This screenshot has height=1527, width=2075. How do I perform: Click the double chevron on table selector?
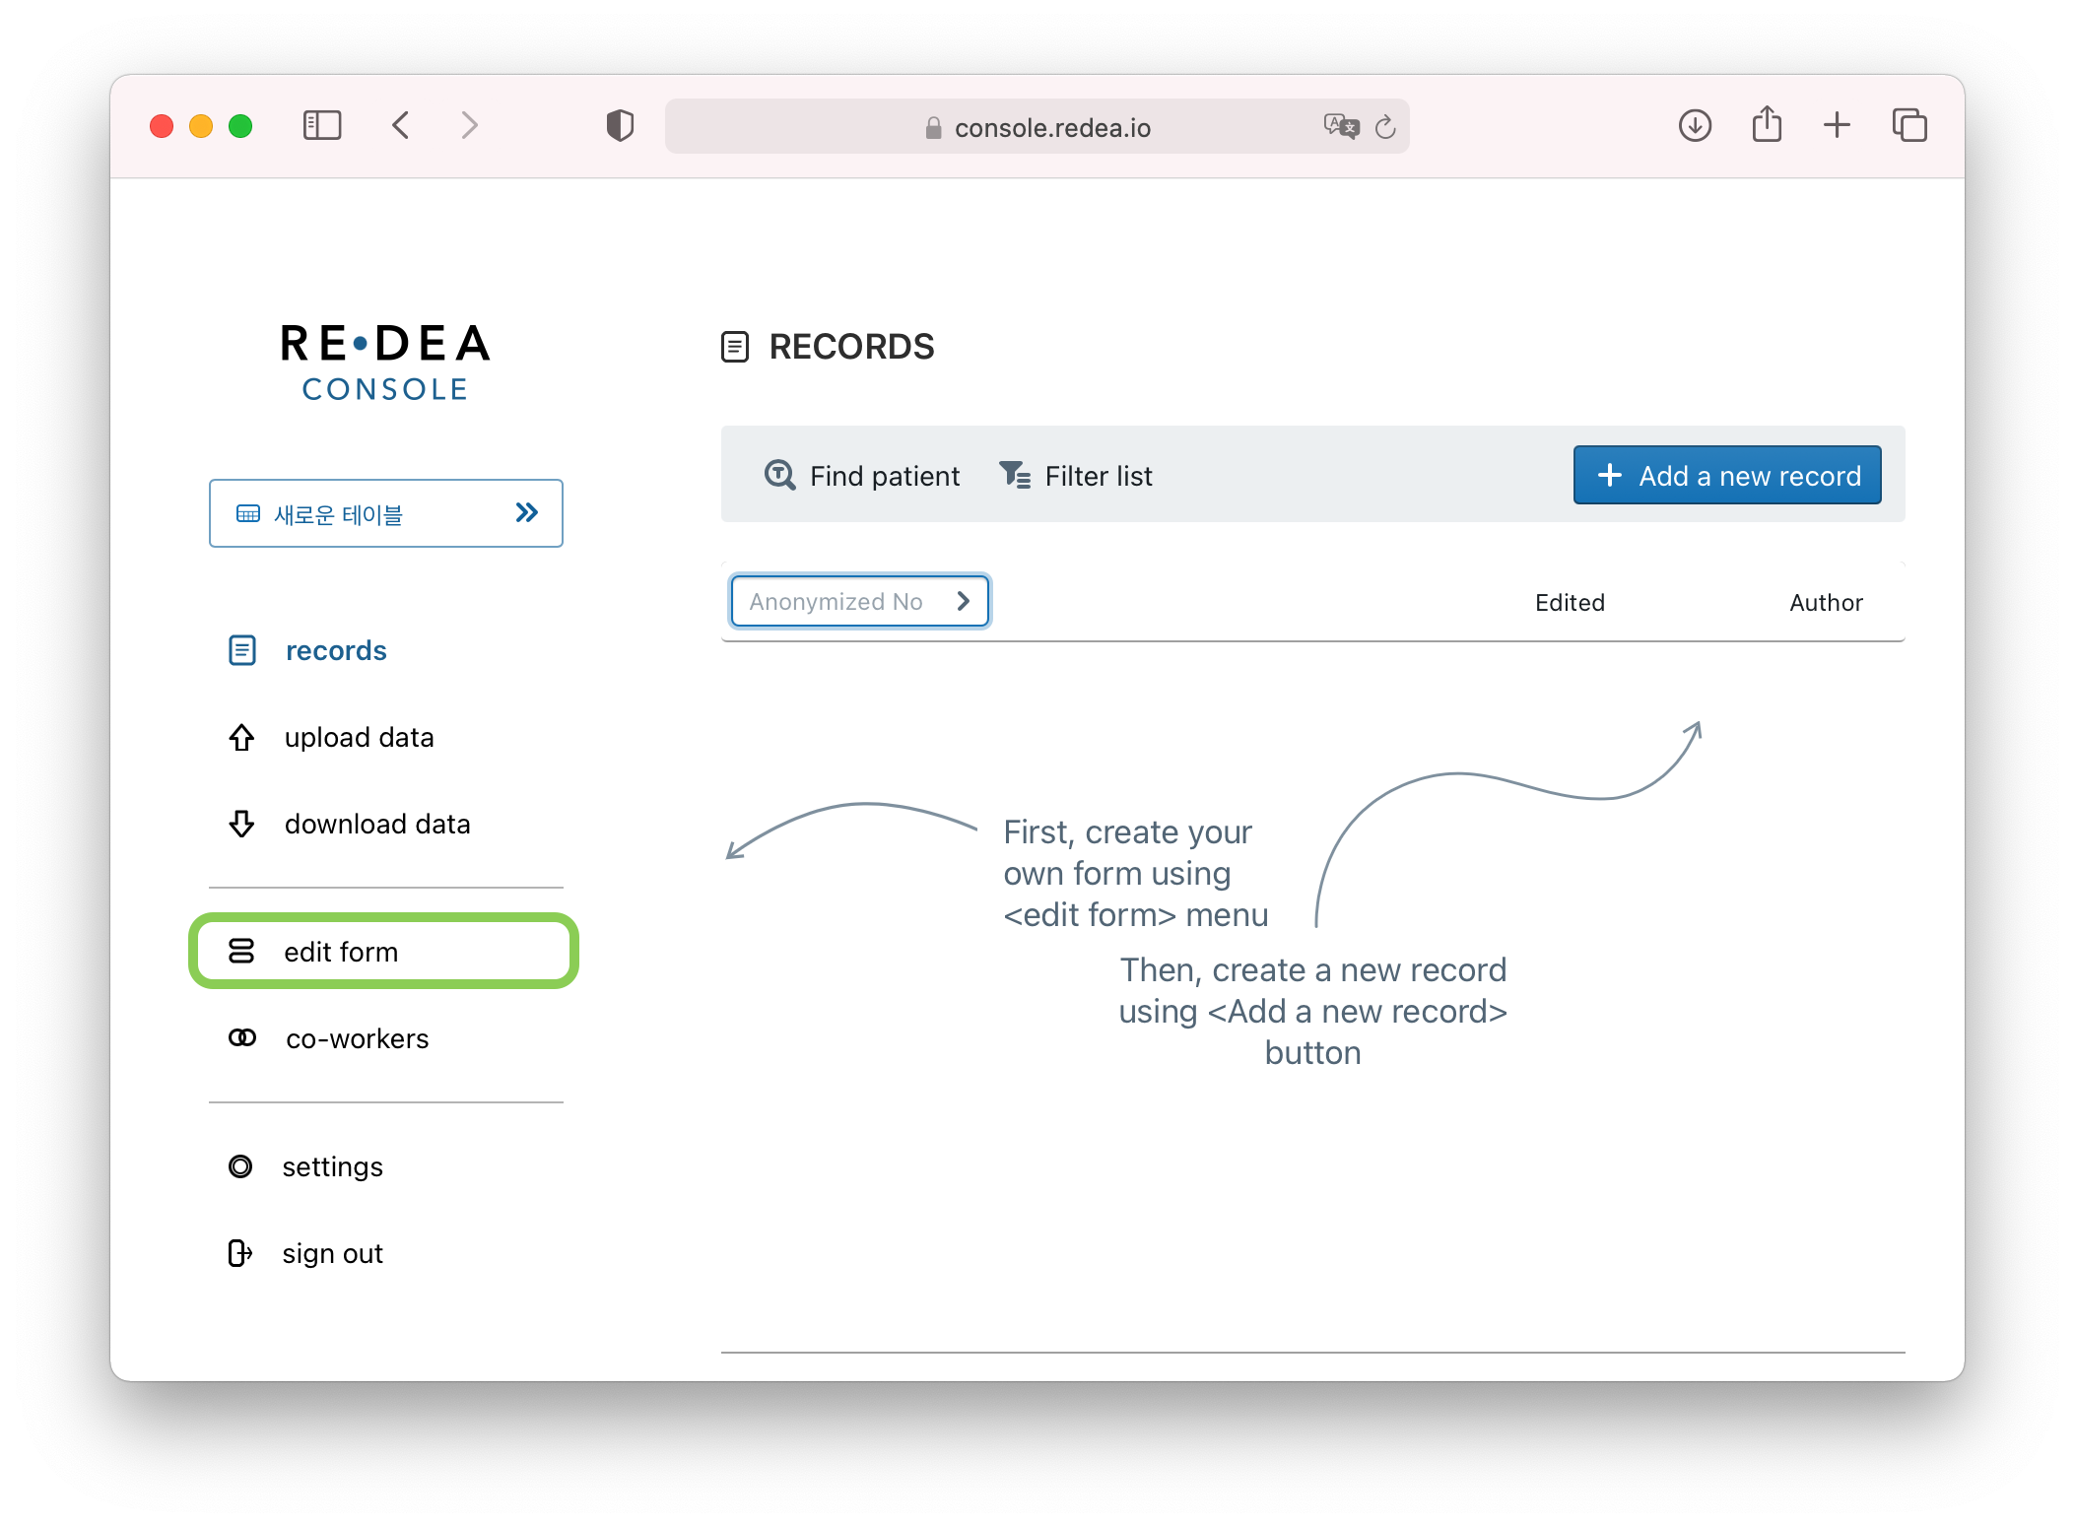526,512
